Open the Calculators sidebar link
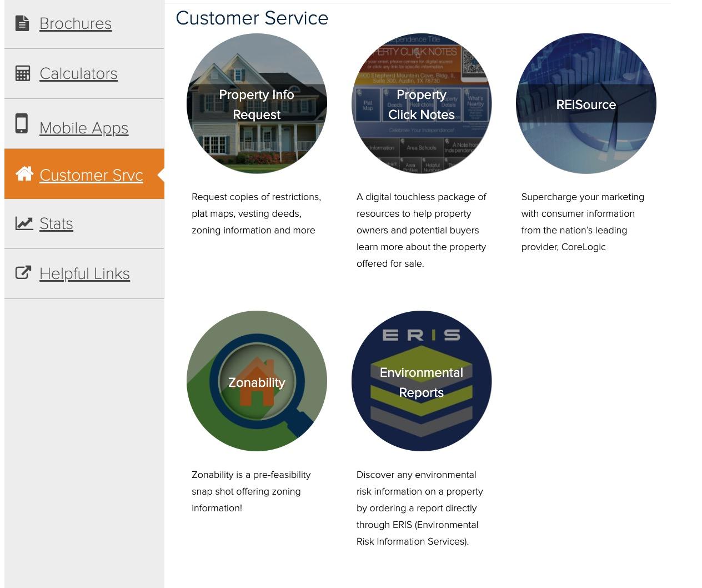 click(78, 73)
